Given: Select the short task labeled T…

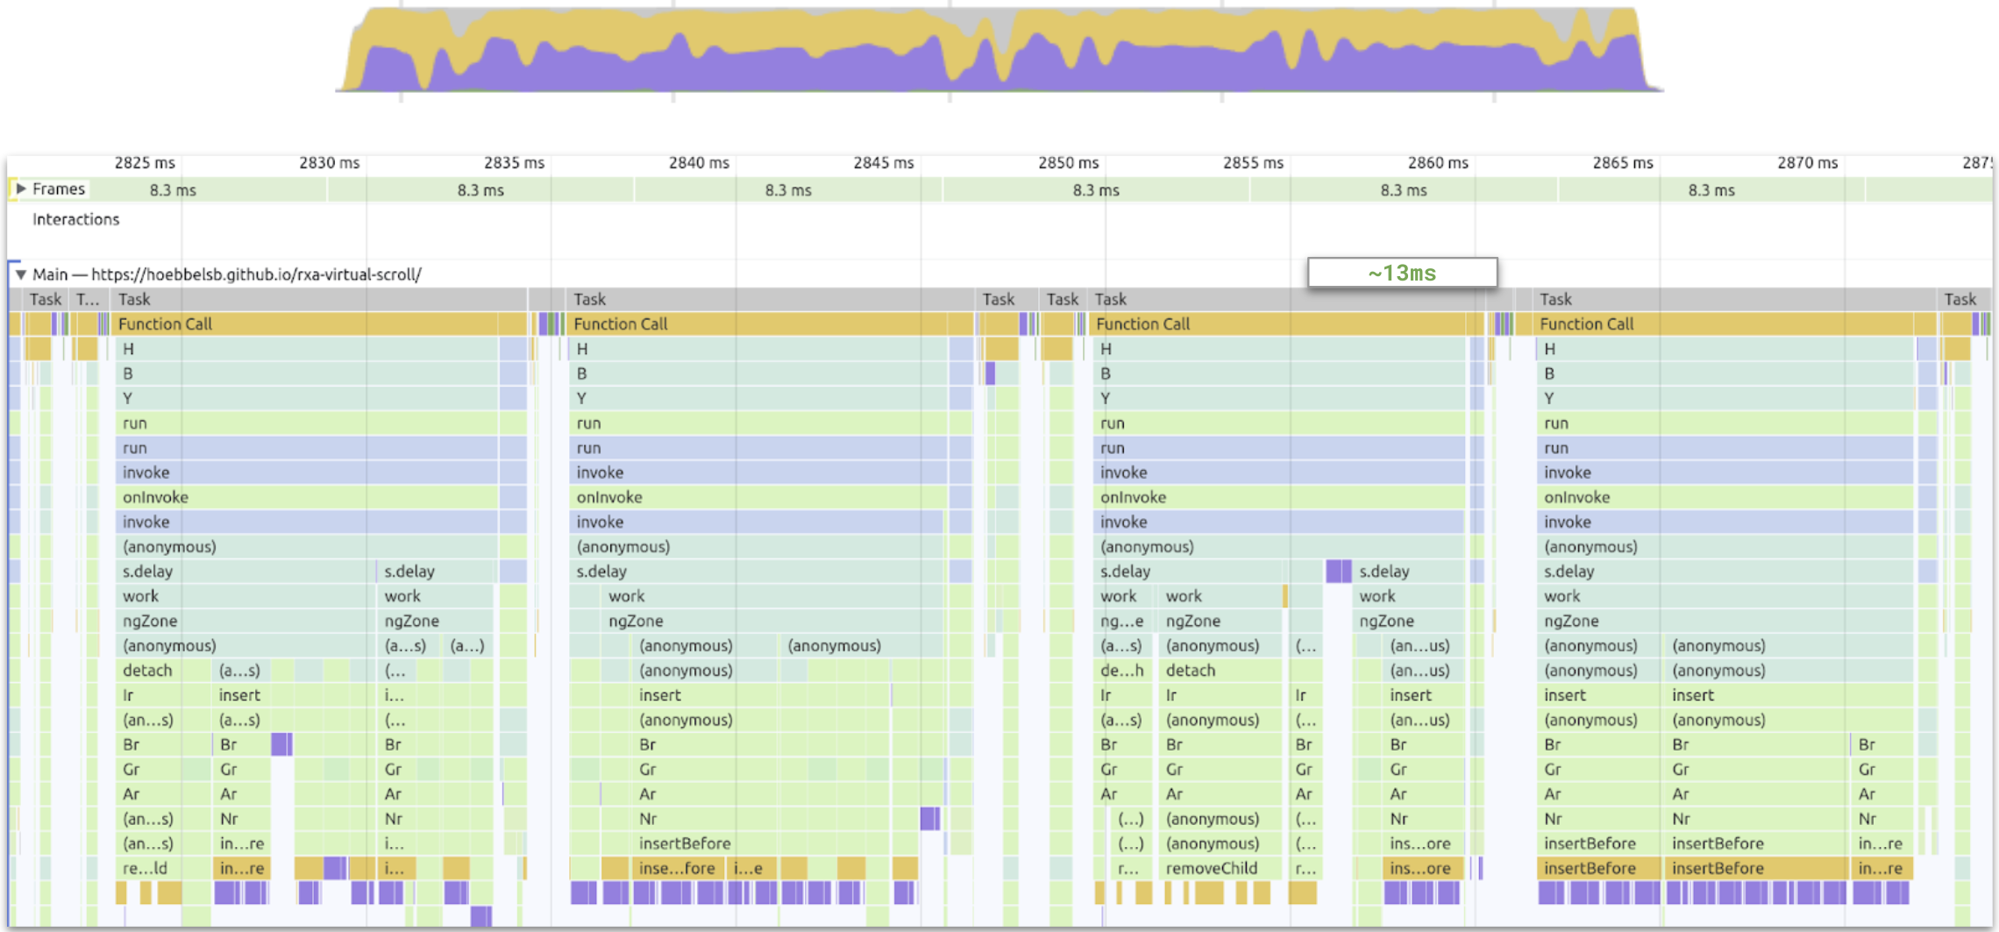Looking at the screenshot, I should pyautogui.click(x=87, y=299).
